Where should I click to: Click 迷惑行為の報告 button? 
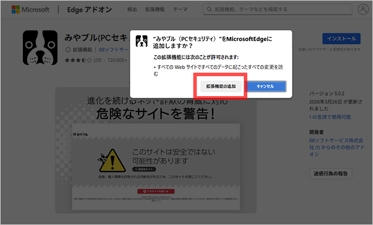[x=331, y=173]
